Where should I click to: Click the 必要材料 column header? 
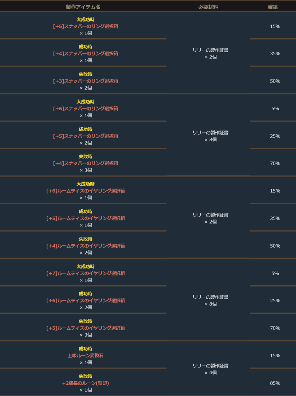208,7
